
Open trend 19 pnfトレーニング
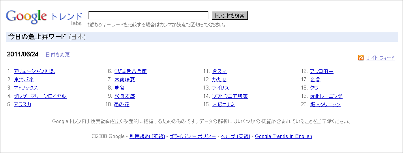pos(326,96)
